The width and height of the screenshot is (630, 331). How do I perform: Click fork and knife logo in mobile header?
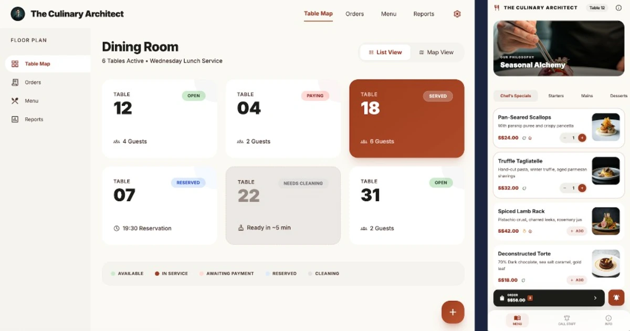[x=497, y=8]
